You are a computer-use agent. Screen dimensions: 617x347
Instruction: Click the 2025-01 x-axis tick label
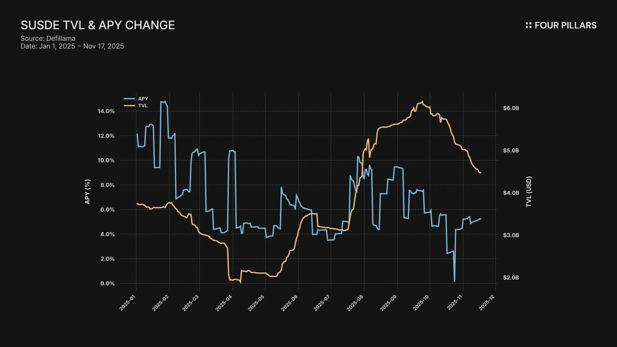pyautogui.click(x=128, y=303)
